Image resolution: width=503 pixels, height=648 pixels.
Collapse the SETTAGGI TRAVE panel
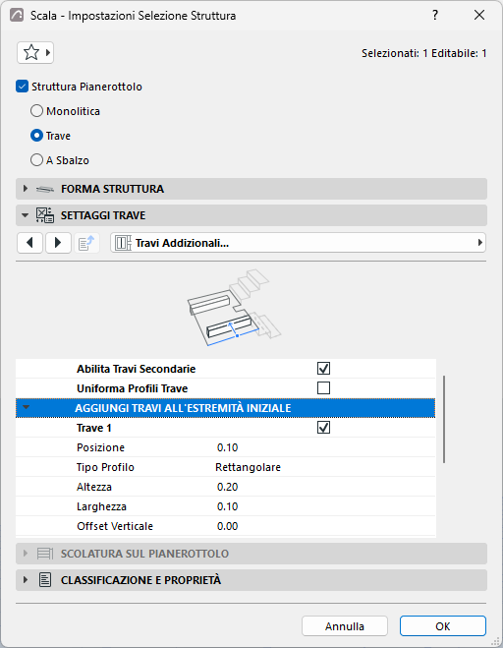26,215
